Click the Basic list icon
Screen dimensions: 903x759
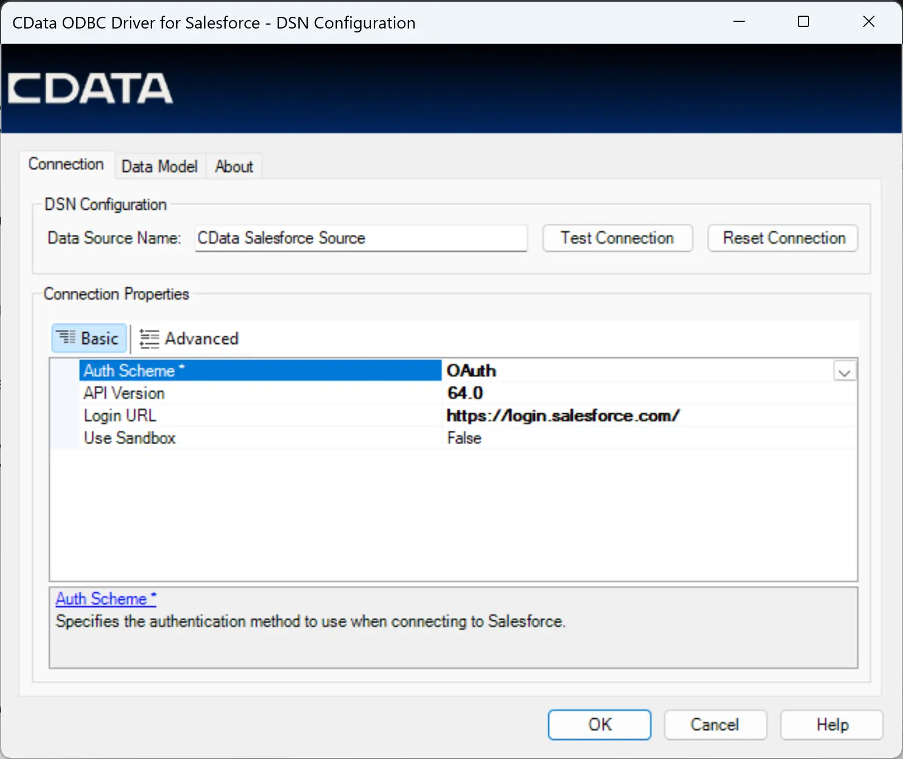[66, 338]
